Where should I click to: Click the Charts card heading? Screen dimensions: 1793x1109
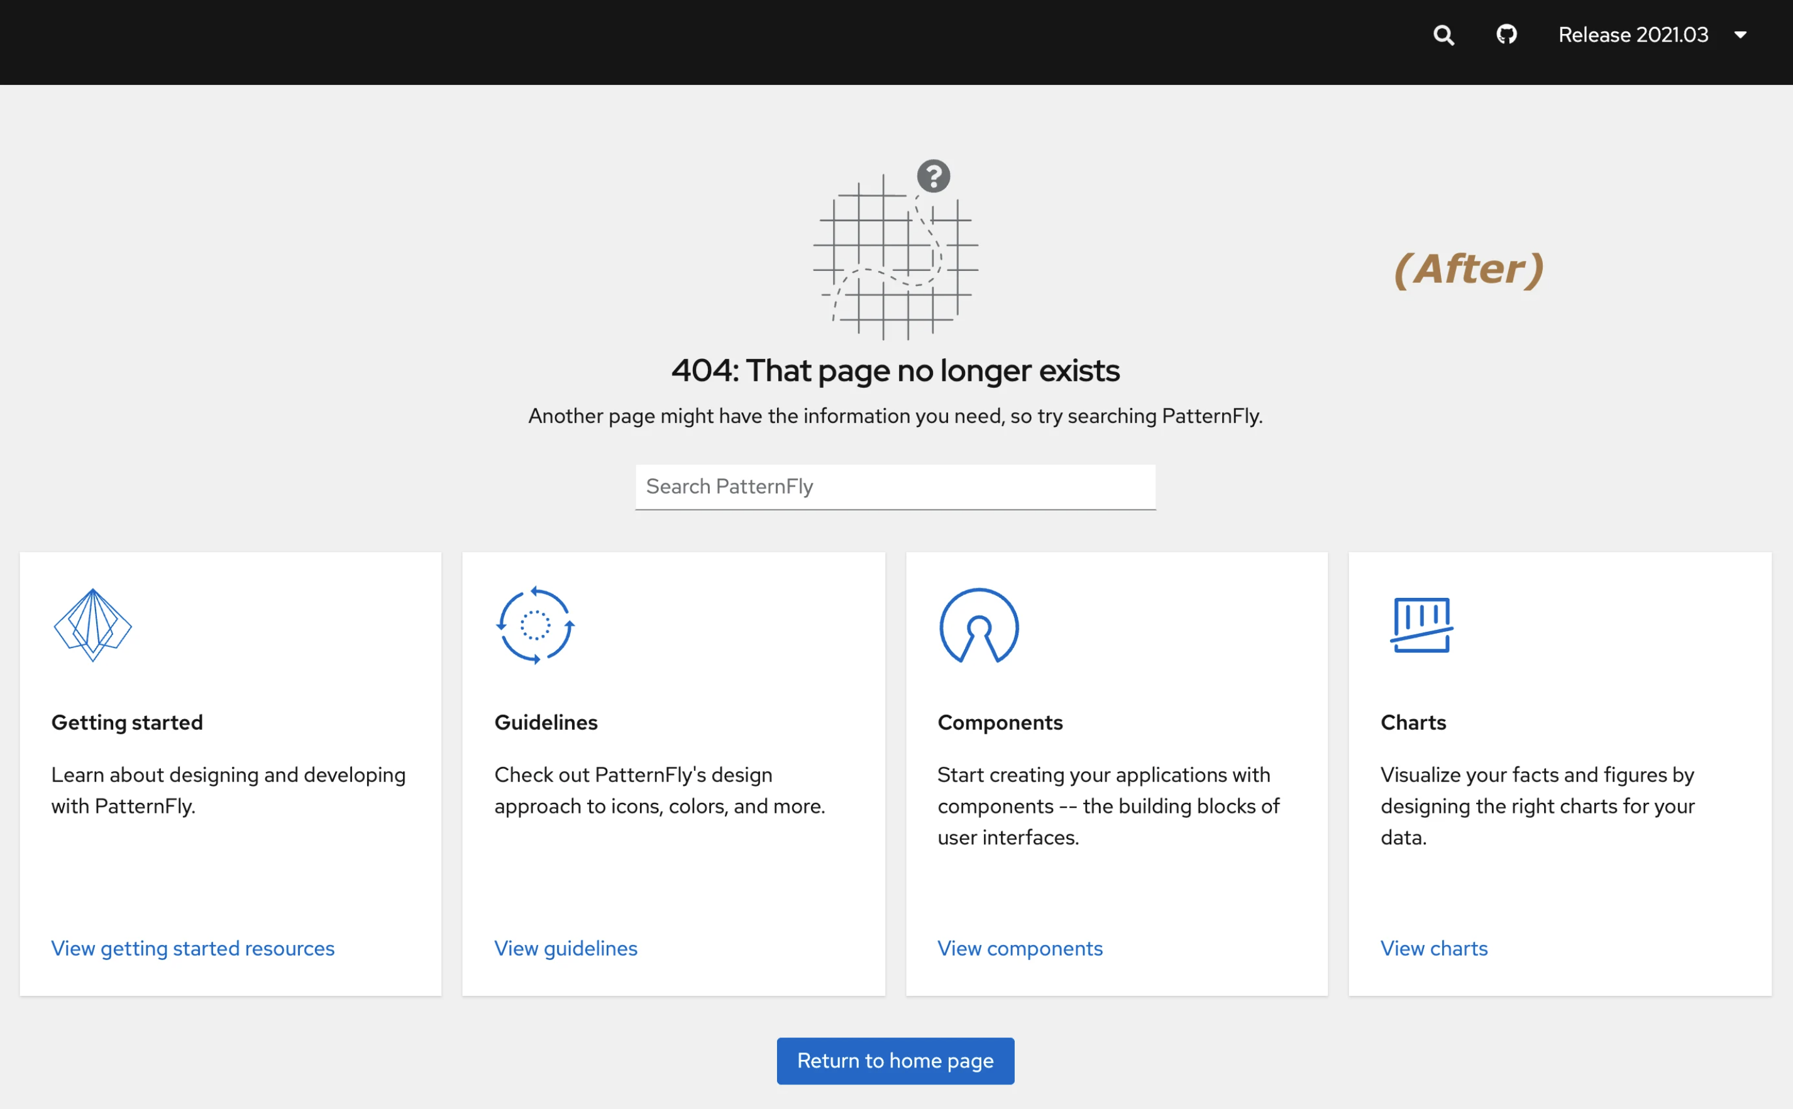[1413, 722]
